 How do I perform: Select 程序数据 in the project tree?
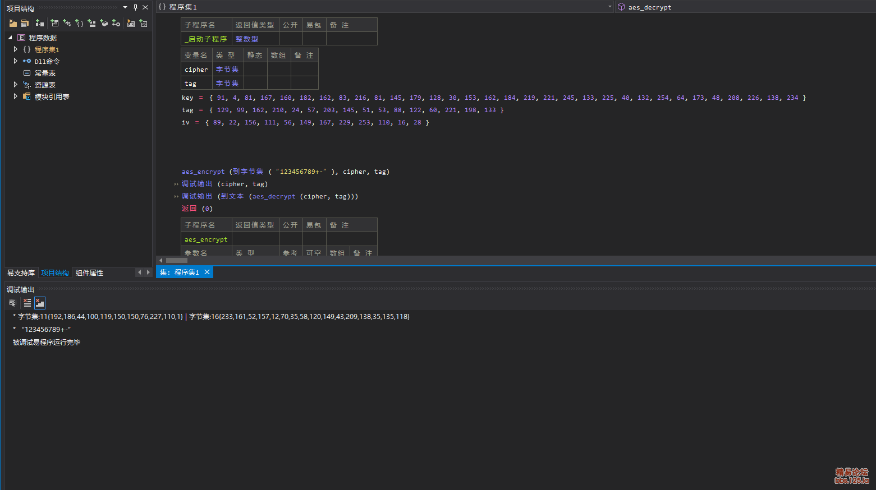(43, 38)
